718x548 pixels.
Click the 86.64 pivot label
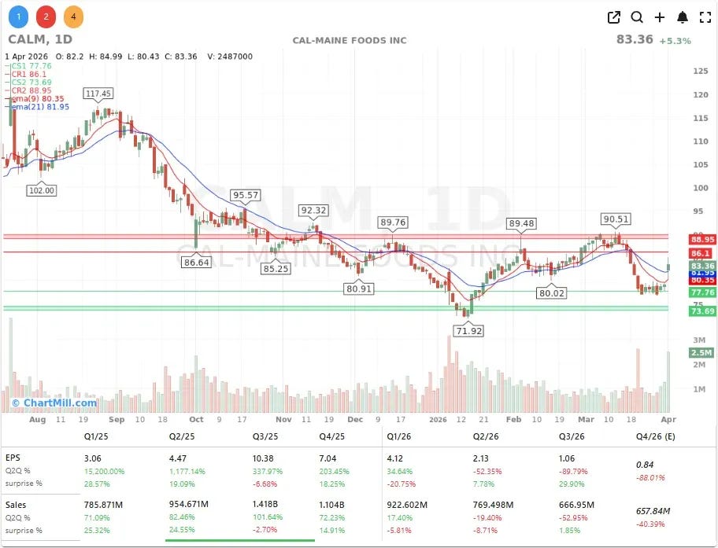tap(197, 262)
